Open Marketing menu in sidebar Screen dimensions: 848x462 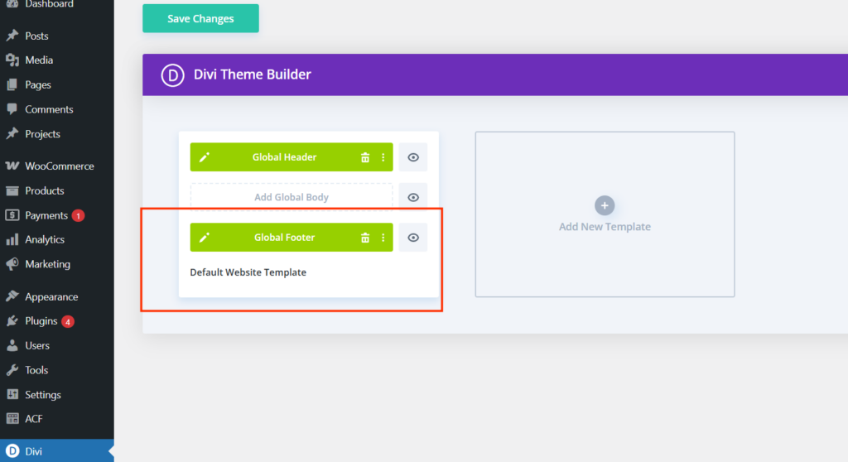coord(57,265)
